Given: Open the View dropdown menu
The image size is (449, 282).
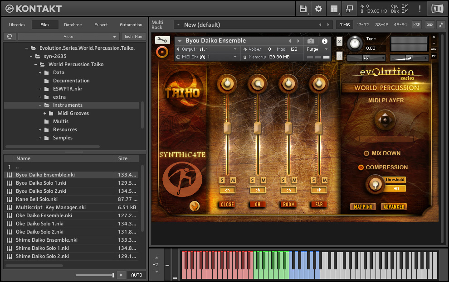Looking at the screenshot, I should click(x=68, y=37).
